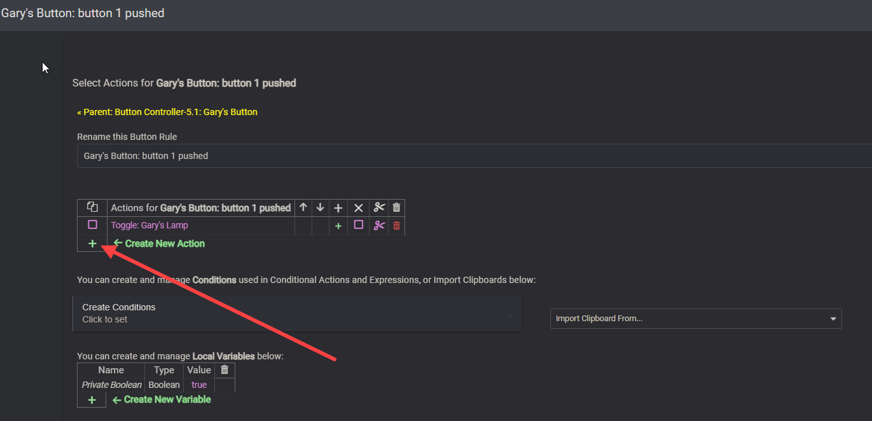Toggle the right-side checkbox in Gary's Lamp row
The height and width of the screenshot is (421, 872).
(x=358, y=225)
